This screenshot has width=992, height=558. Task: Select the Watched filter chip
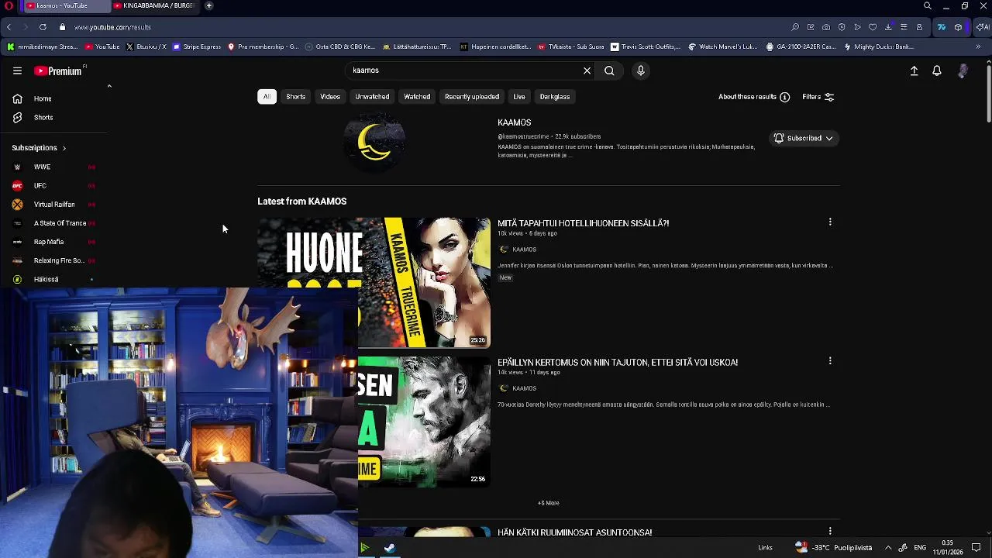pos(417,97)
